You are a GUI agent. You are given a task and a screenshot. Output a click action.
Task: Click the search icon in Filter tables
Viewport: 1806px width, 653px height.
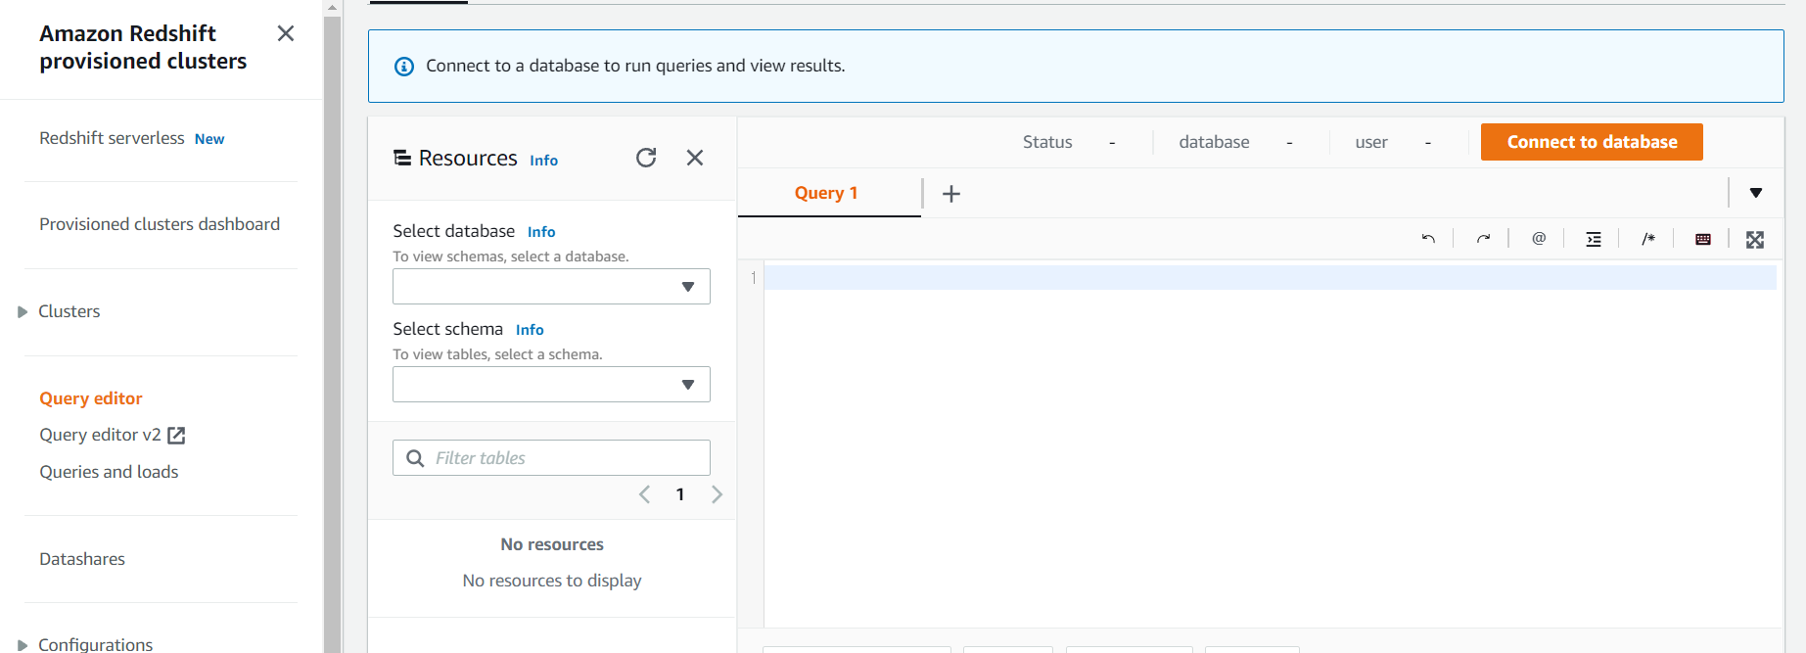click(x=415, y=458)
